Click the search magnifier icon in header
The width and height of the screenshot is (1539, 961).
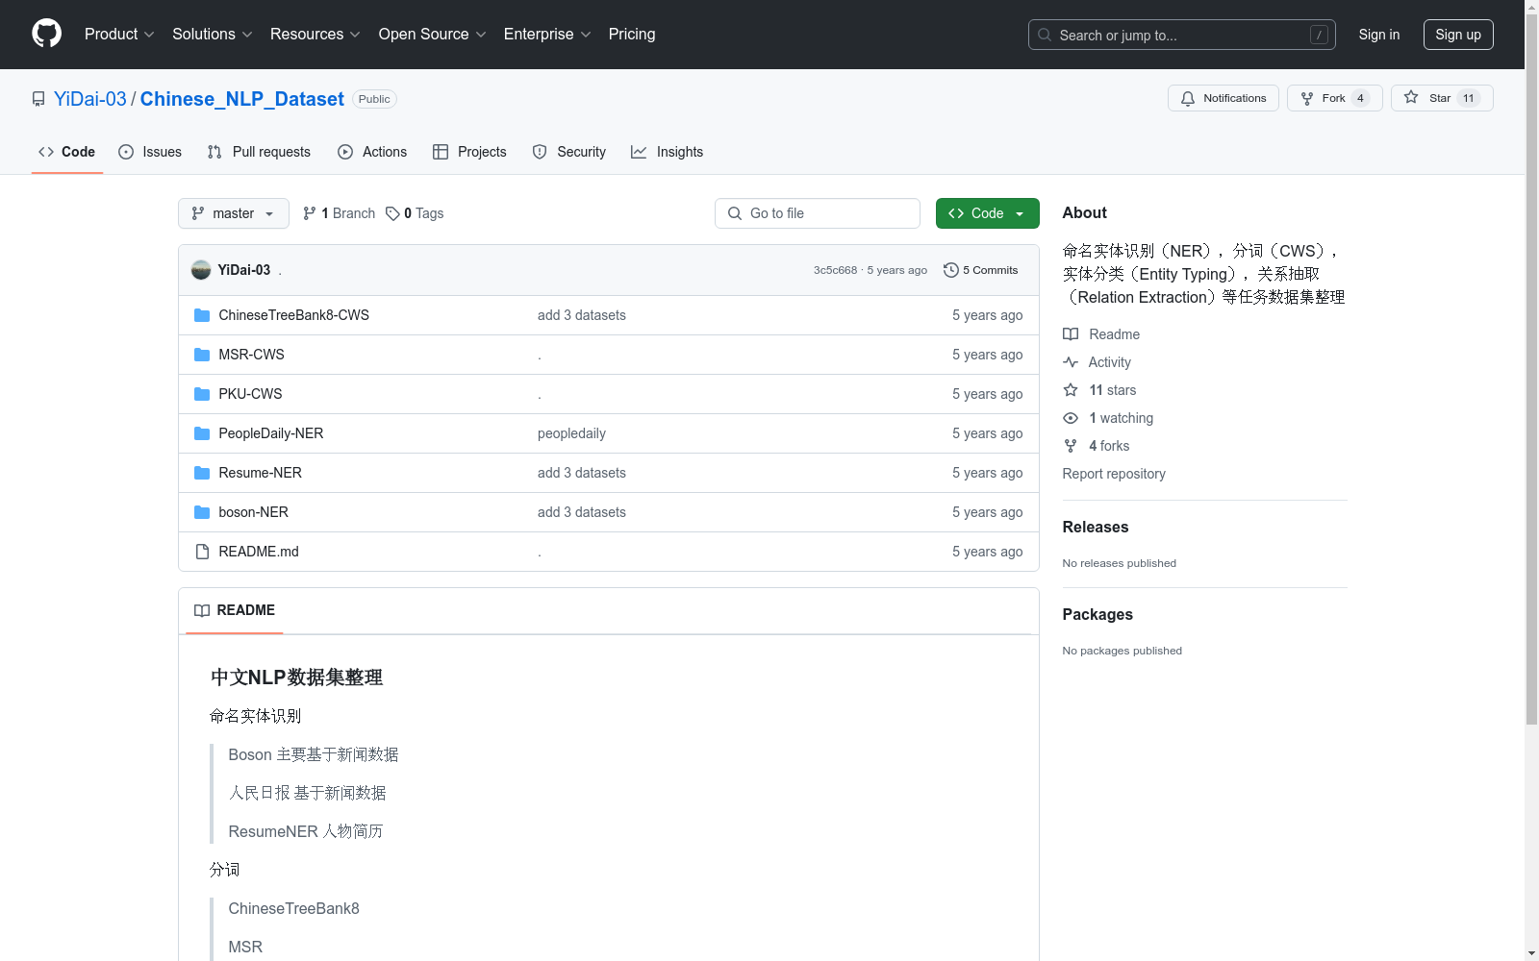click(1045, 35)
